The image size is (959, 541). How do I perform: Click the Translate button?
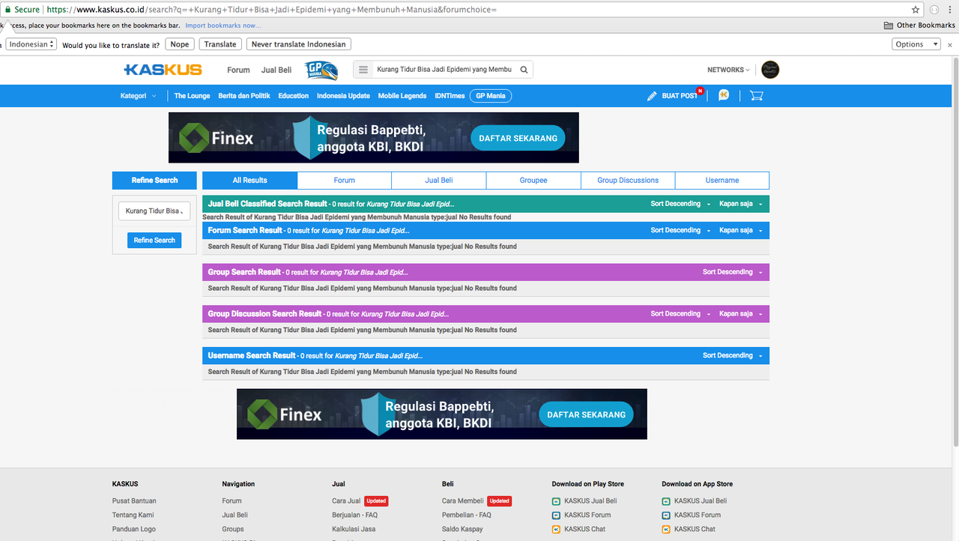220,44
